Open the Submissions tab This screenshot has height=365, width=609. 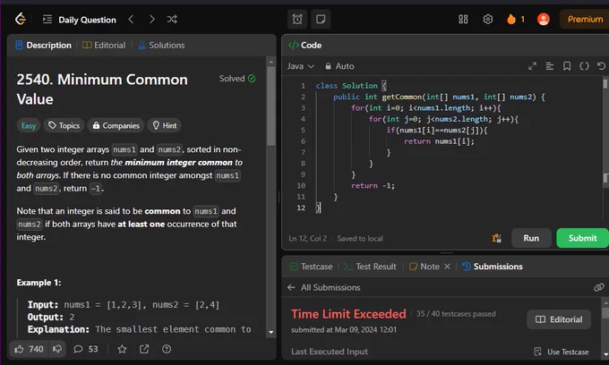[x=492, y=267]
